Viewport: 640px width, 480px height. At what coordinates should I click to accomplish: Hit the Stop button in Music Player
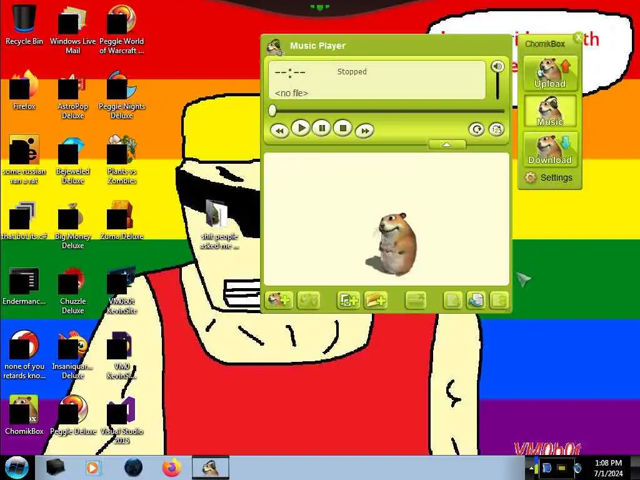coord(343,129)
